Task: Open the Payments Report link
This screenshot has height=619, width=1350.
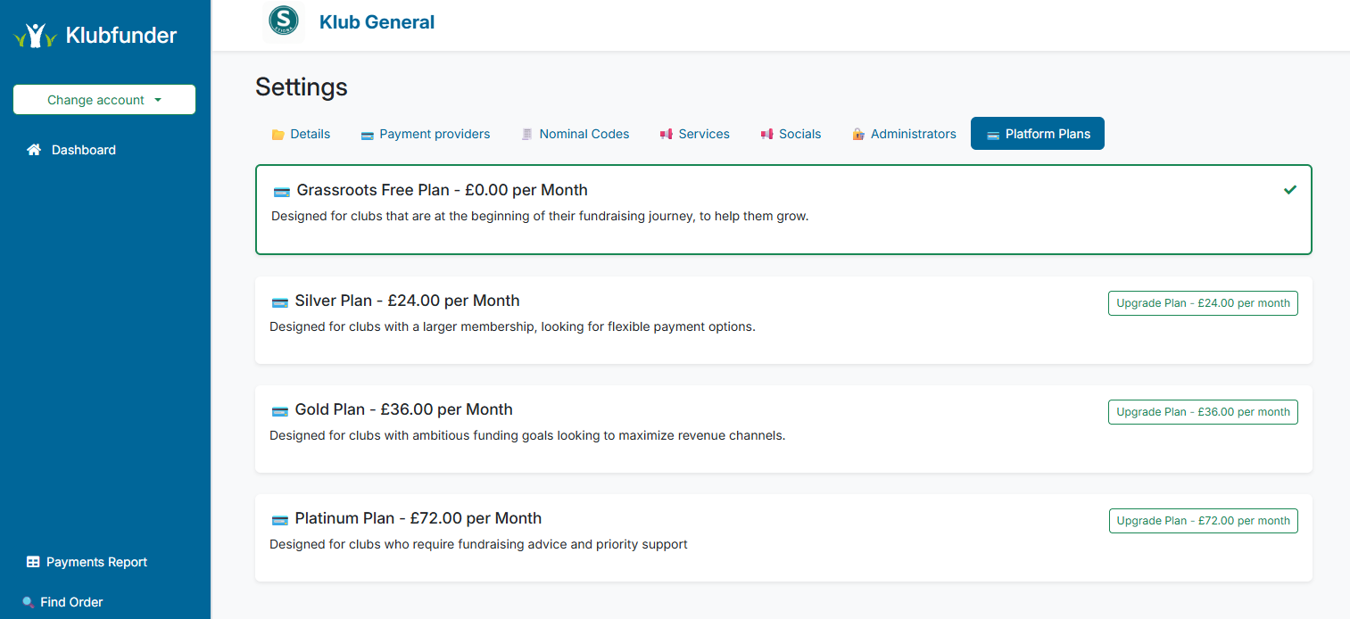Action: click(x=96, y=562)
